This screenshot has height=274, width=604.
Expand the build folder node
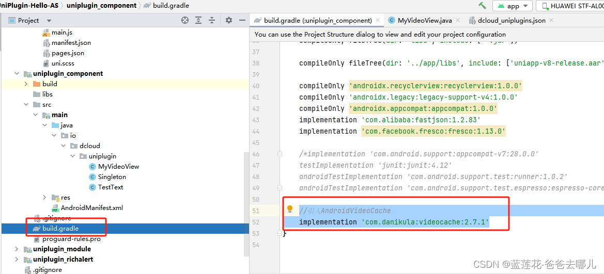point(26,84)
